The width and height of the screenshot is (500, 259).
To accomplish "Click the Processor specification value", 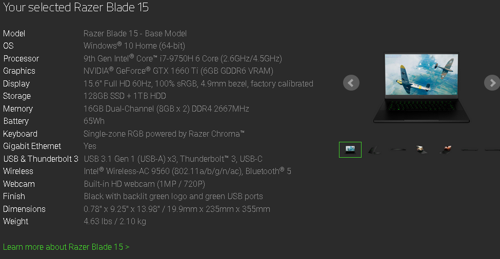I will click(x=183, y=58).
